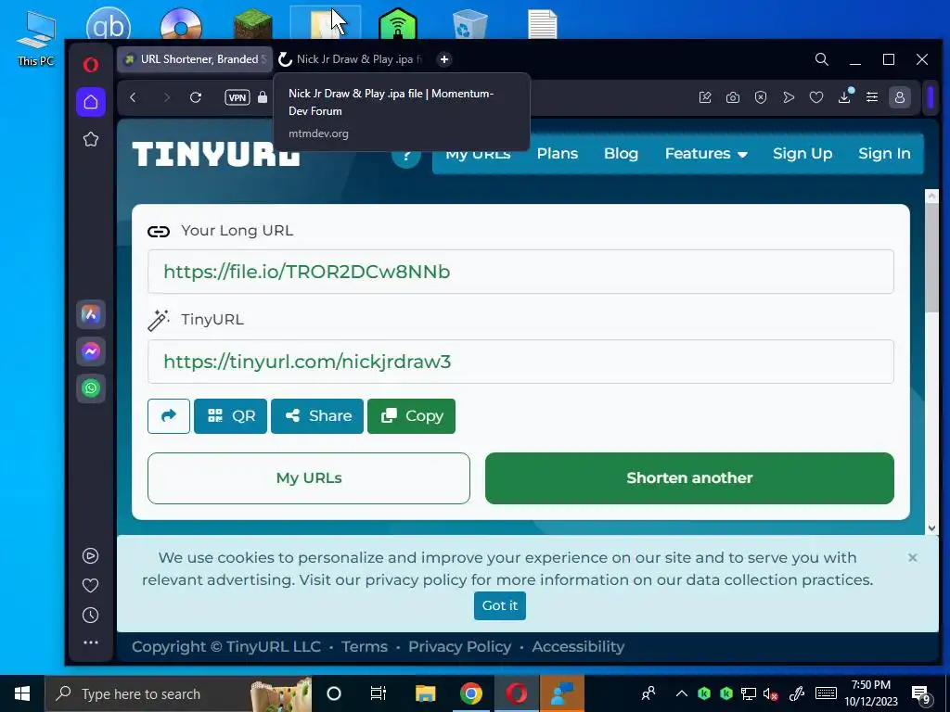This screenshot has width=950, height=712.
Task: Open the Plans page
Action: (x=558, y=154)
